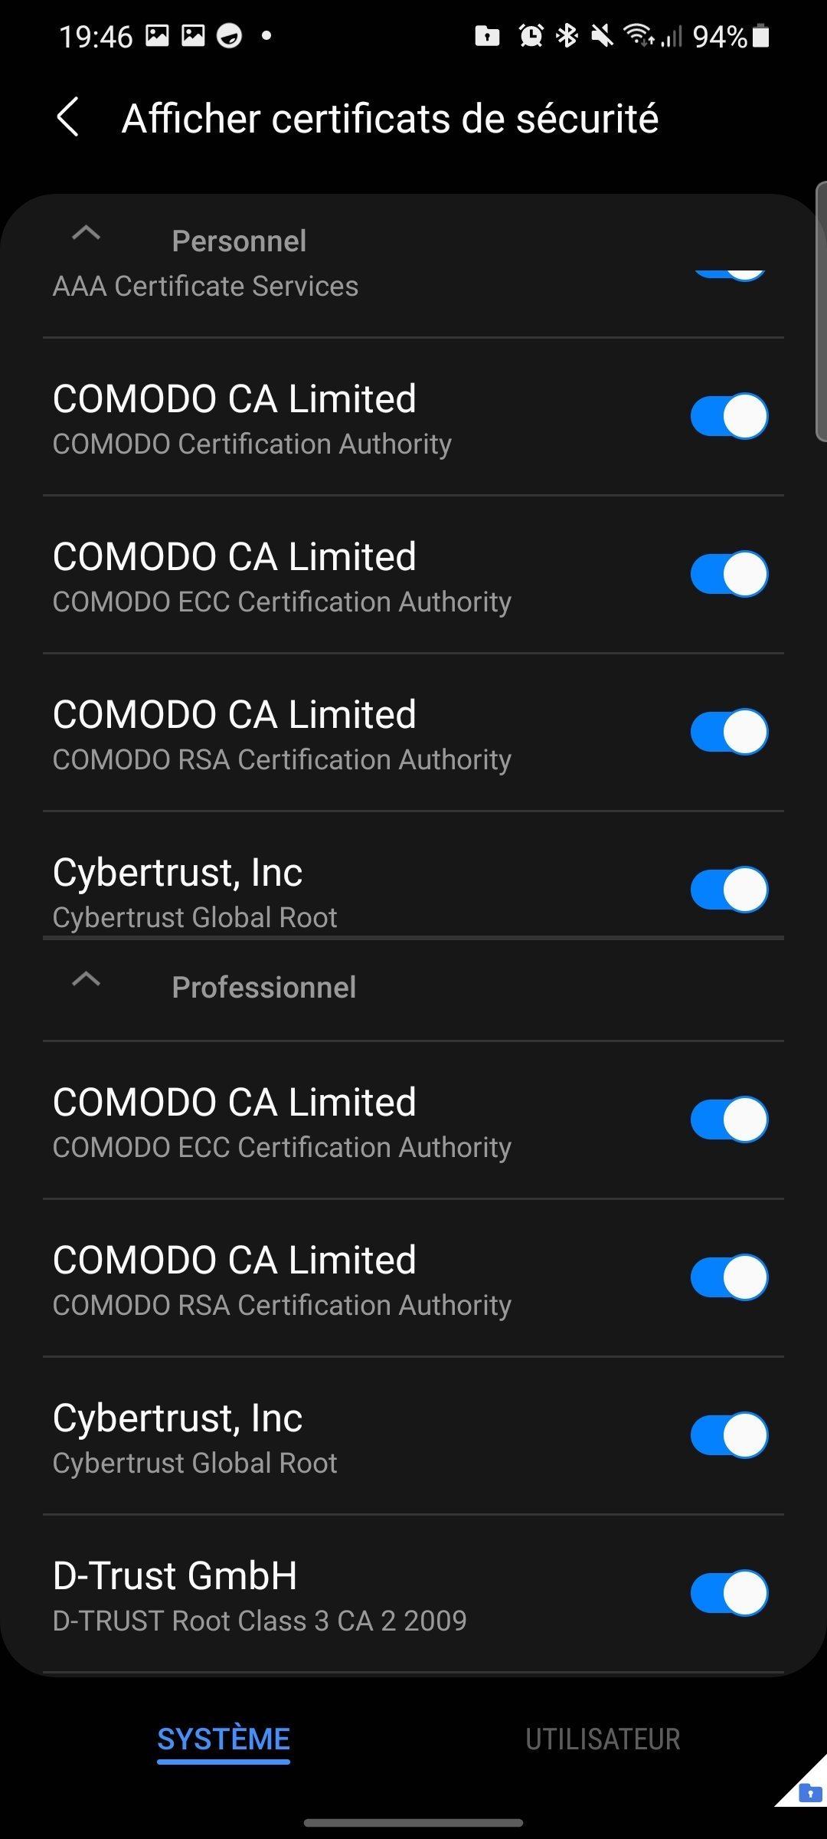827x1839 pixels.
Task: Tap the Wi-Fi signal status icon
Action: (x=638, y=35)
